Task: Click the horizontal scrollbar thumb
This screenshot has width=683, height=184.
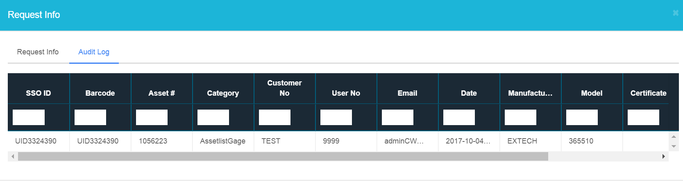Action: click(x=283, y=156)
